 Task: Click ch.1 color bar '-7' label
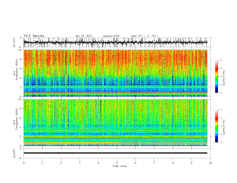pyautogui.click(x=221, y=93)
